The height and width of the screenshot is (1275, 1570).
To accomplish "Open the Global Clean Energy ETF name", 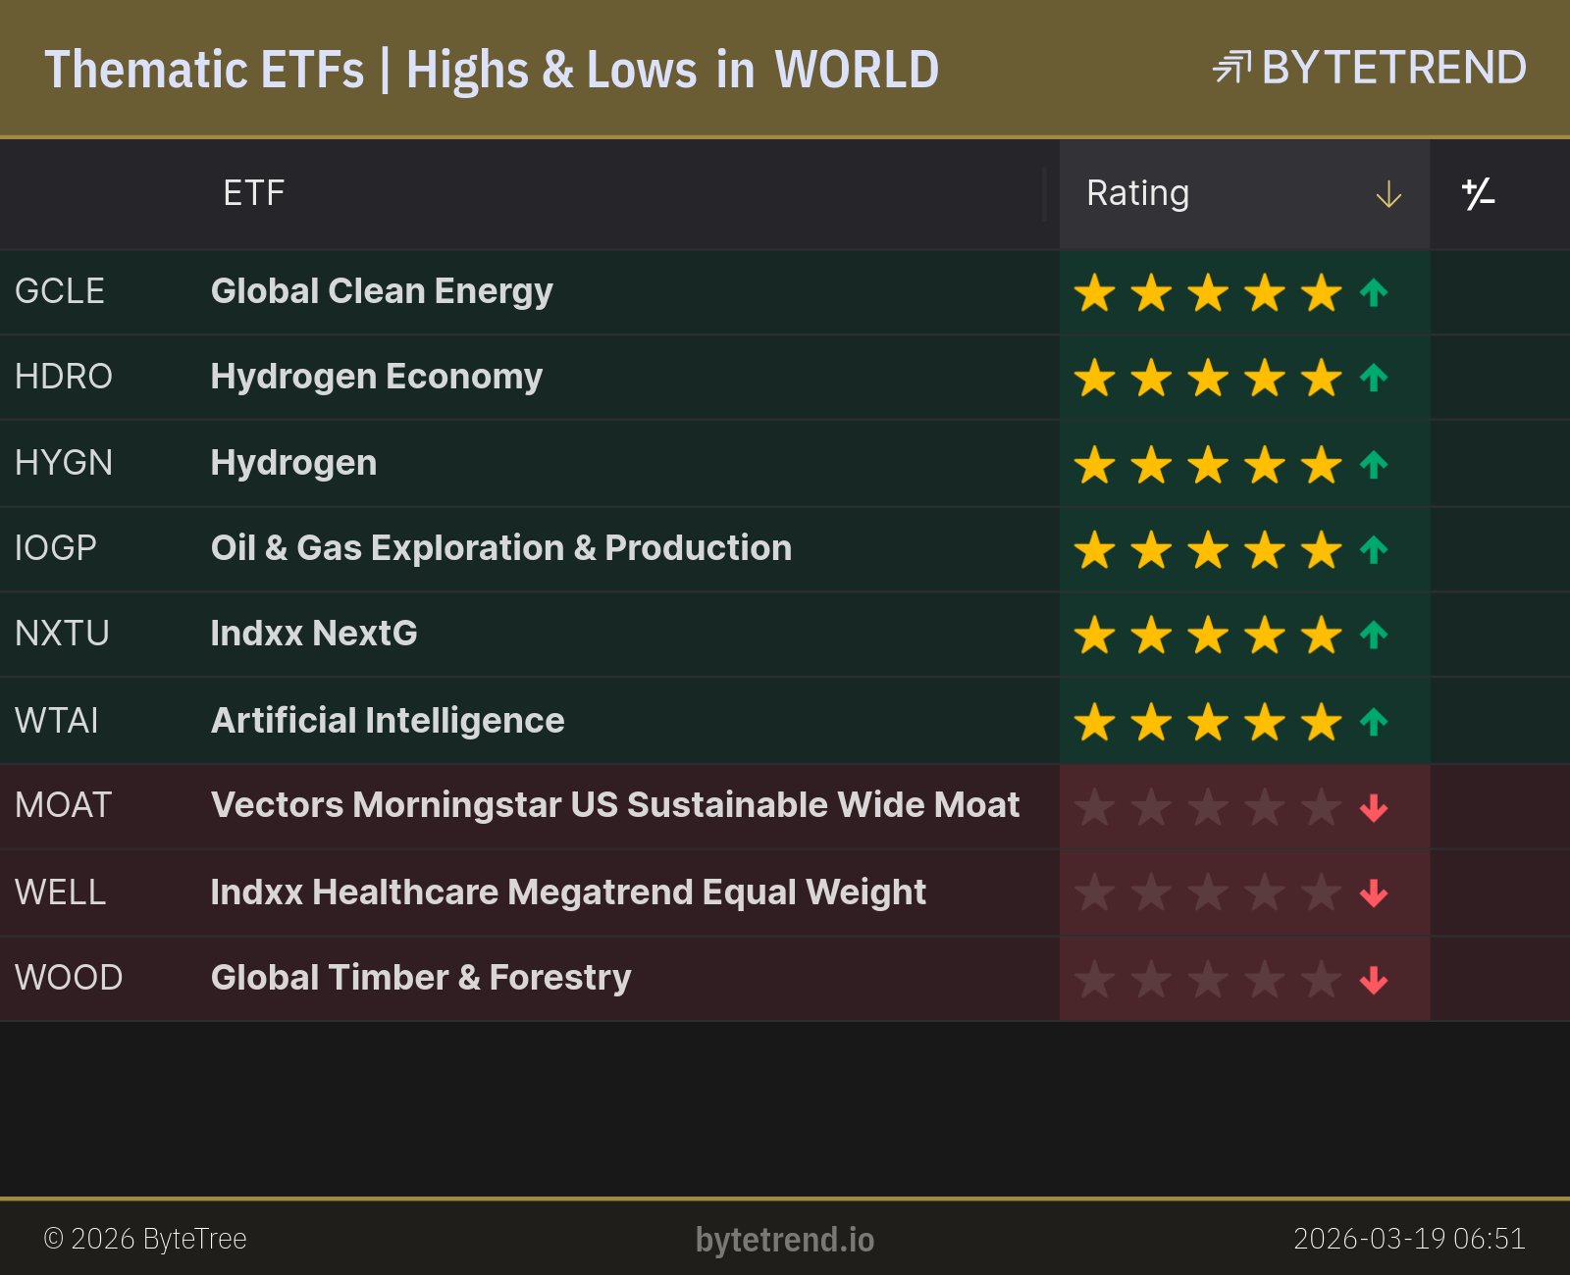I will 382,291.
